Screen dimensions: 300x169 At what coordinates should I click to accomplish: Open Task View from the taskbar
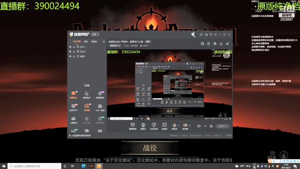point(73,166)
